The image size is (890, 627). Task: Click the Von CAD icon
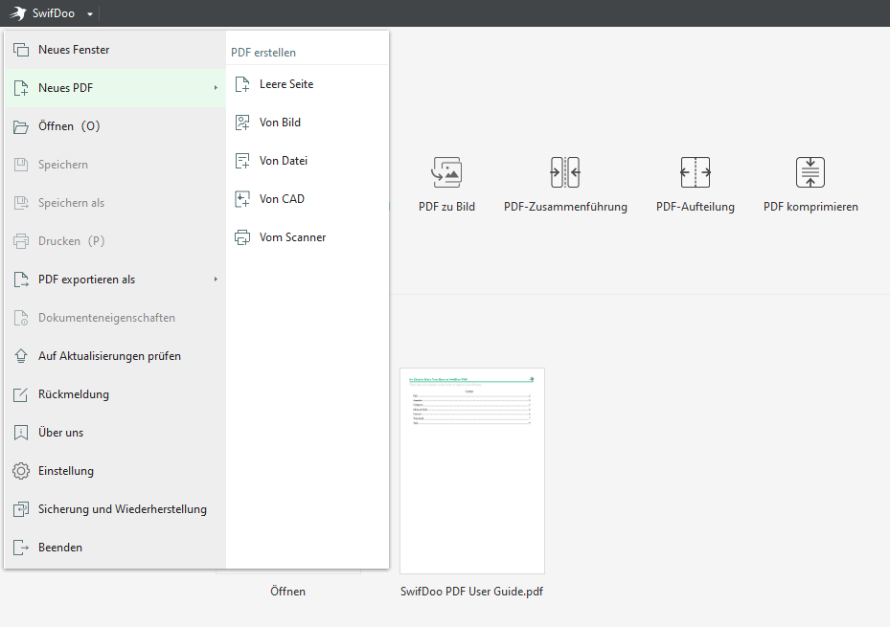pyautogui.click(x=242, y=199)
